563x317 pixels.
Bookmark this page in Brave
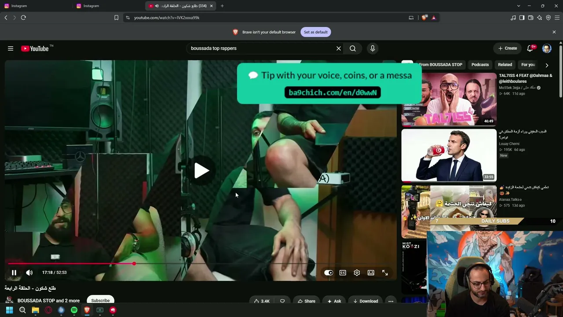pyautogui.click(x=116, y=18)
